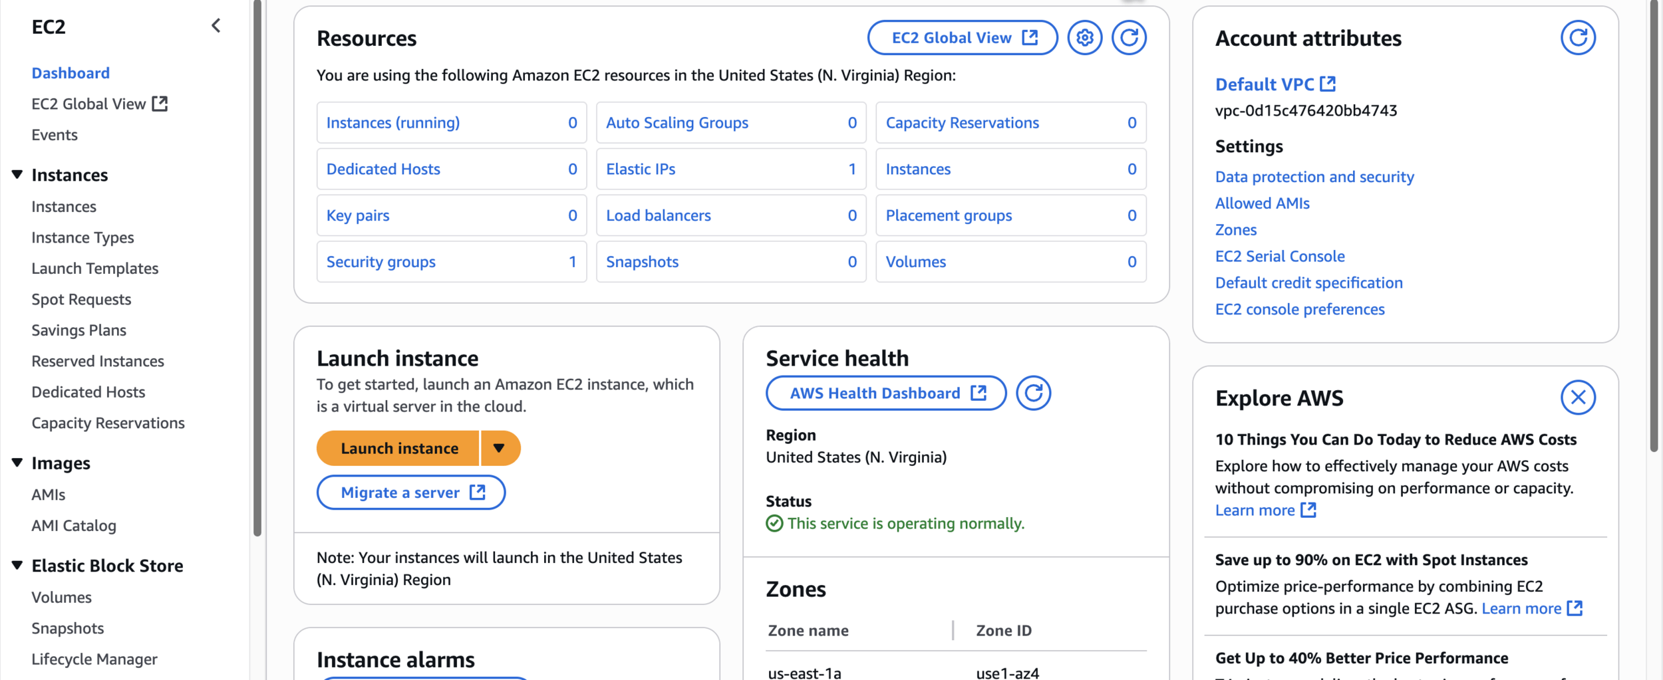Click Snapshots resource tile
The width and height of the screenshot is (1663, 680).
pos(731,262)
